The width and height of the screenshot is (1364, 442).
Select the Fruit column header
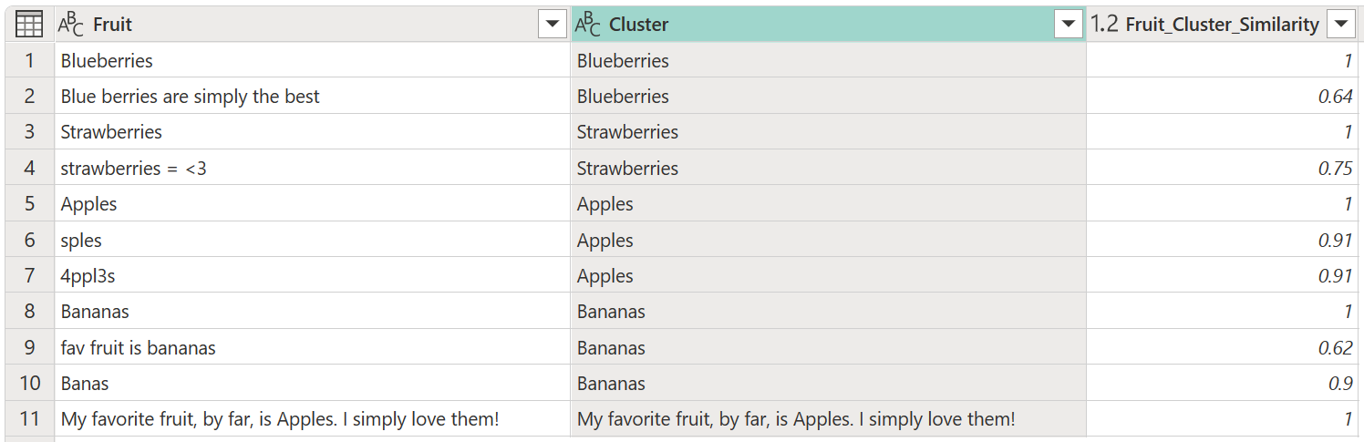pos(313,25)
